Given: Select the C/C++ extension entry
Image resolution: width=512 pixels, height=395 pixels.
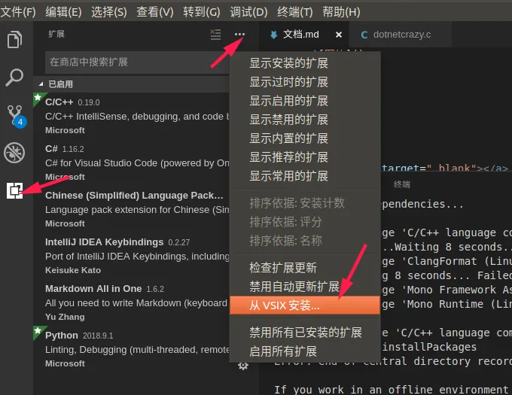Looking at the screenshot, I should click(x=131, y=116).
